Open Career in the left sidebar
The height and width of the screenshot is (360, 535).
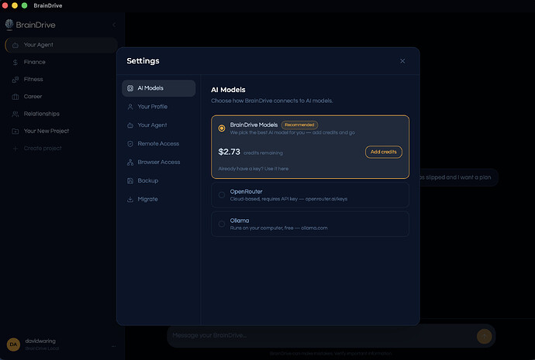61,97
